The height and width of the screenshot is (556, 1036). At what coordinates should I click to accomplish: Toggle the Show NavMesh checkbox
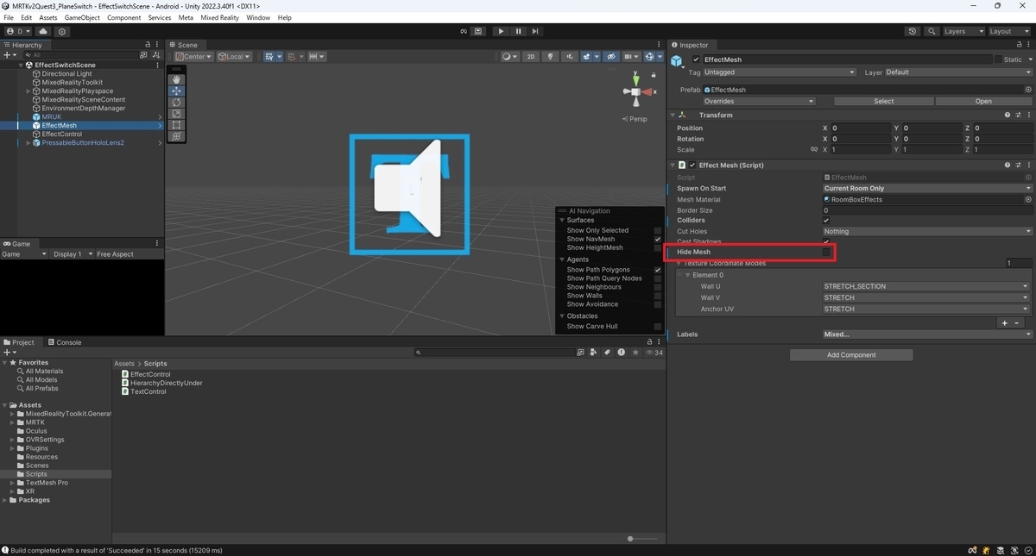pos(658,239)
